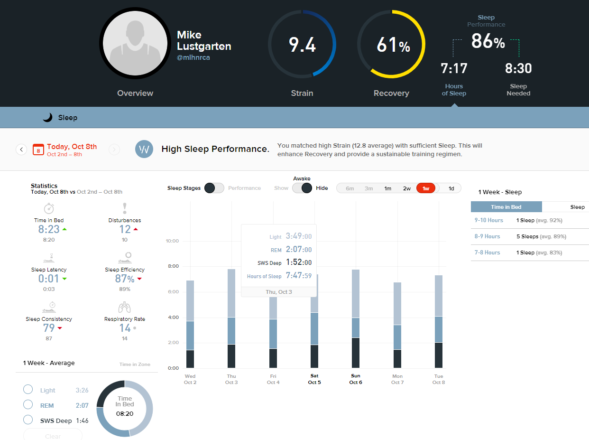Click the Sleep Latency icon
This screenshot has height=440, width=589.
[x=49, y=258]
